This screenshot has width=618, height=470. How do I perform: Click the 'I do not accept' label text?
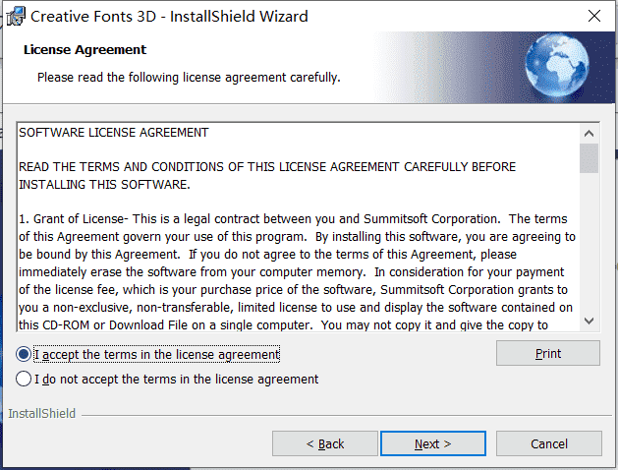point(176,379)
